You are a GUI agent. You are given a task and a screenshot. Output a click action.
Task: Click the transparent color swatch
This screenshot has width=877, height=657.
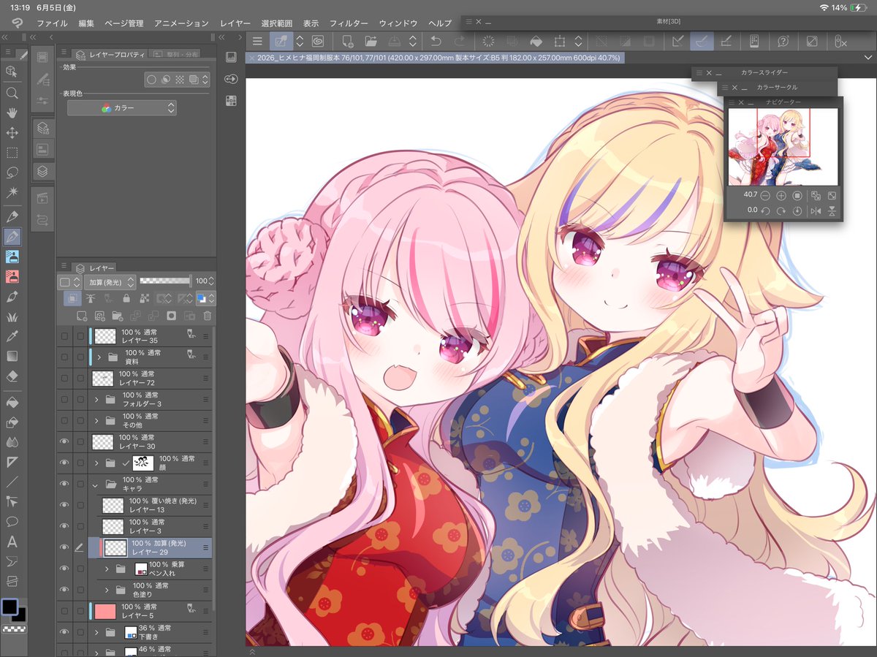click(x=12, y=628)
